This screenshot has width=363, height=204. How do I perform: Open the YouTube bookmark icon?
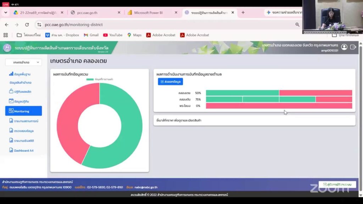[105, 35]
